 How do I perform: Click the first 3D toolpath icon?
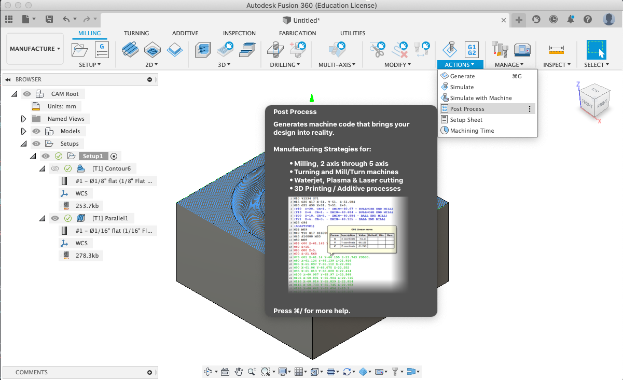(x=203, y=50)
